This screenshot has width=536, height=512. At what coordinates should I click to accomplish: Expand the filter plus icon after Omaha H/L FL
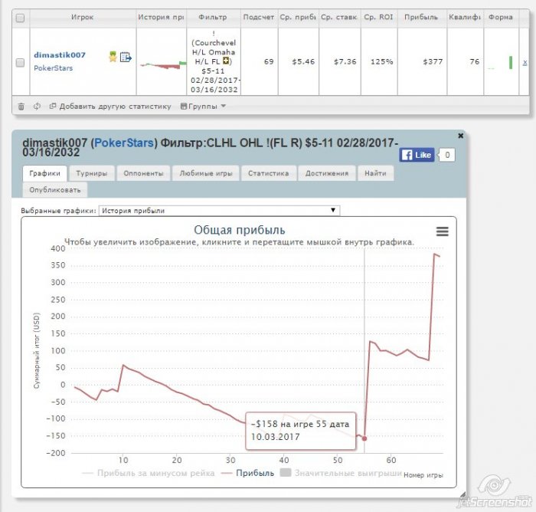coord(226,61)
